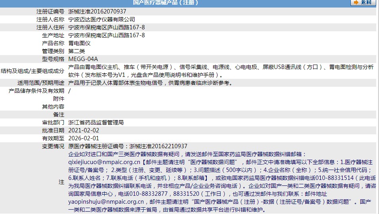Click the 注册人名称 label
This screenshot has height=214, width=379.
point(50,19)
